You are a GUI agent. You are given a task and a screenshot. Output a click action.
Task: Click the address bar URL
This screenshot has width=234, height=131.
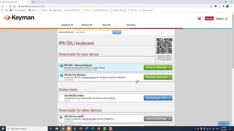[33, 7]
